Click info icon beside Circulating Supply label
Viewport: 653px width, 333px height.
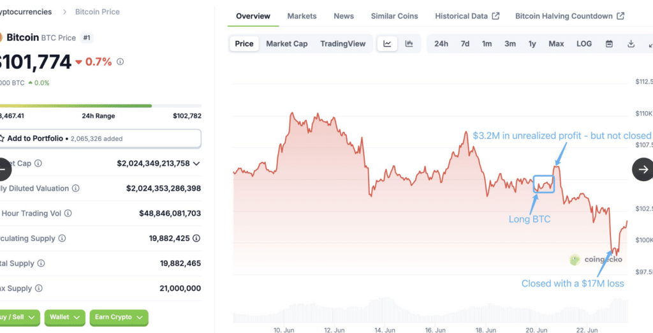[x=62, y=239]
